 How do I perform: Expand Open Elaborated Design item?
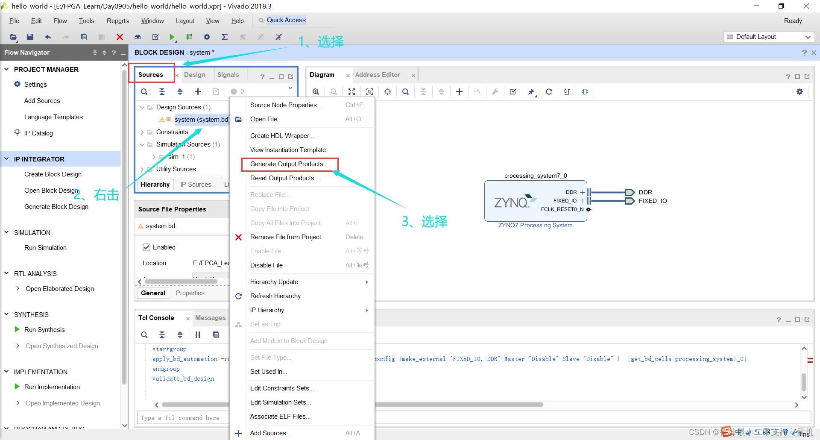18,289
